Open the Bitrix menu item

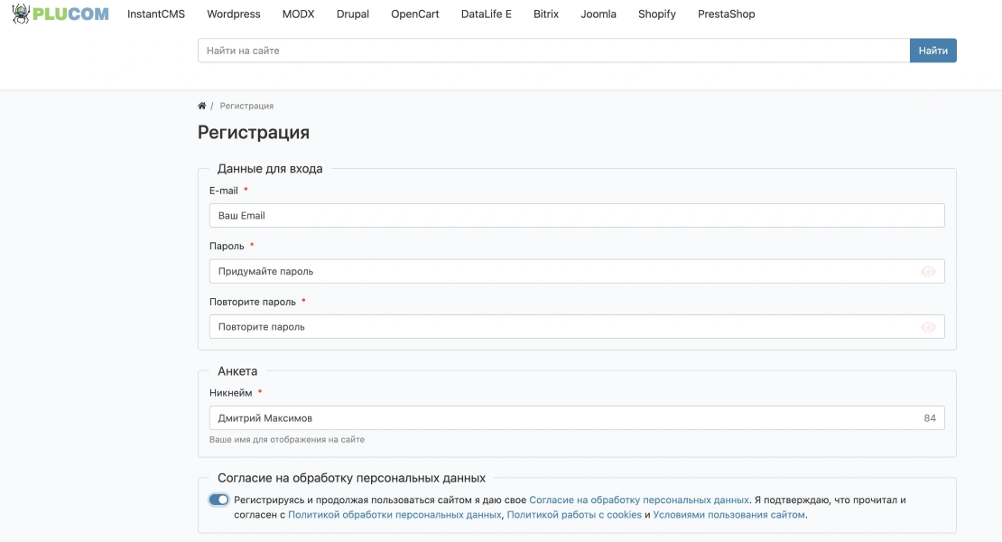coord(546,14)
